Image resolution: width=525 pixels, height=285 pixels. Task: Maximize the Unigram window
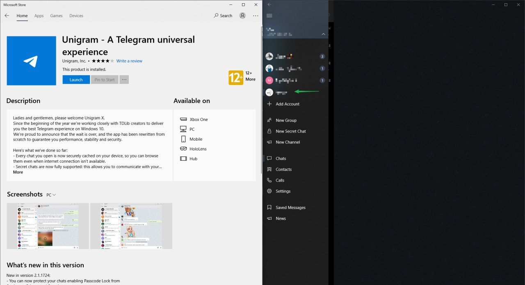pos(506,4)
